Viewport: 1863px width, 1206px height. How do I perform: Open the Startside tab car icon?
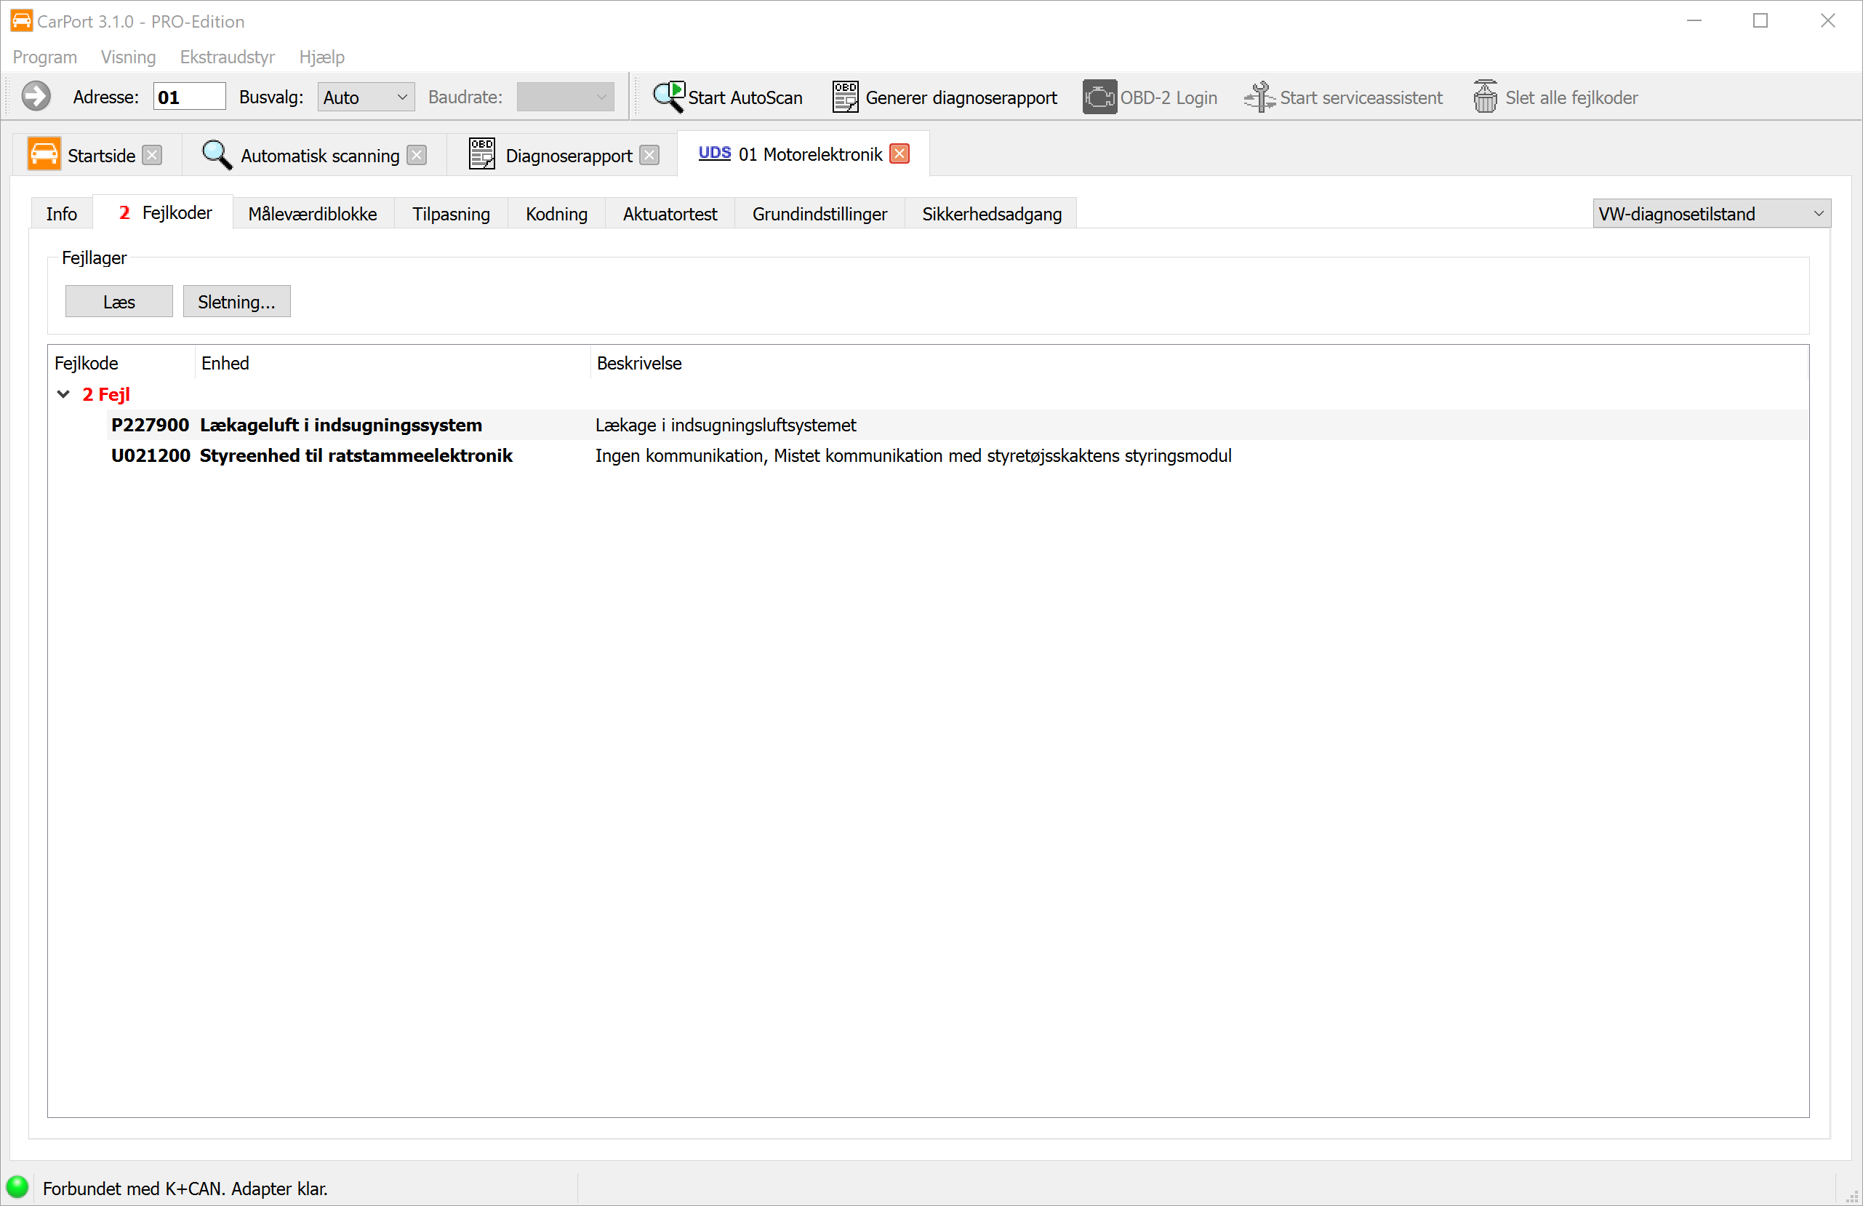click(x=44, y=155)
